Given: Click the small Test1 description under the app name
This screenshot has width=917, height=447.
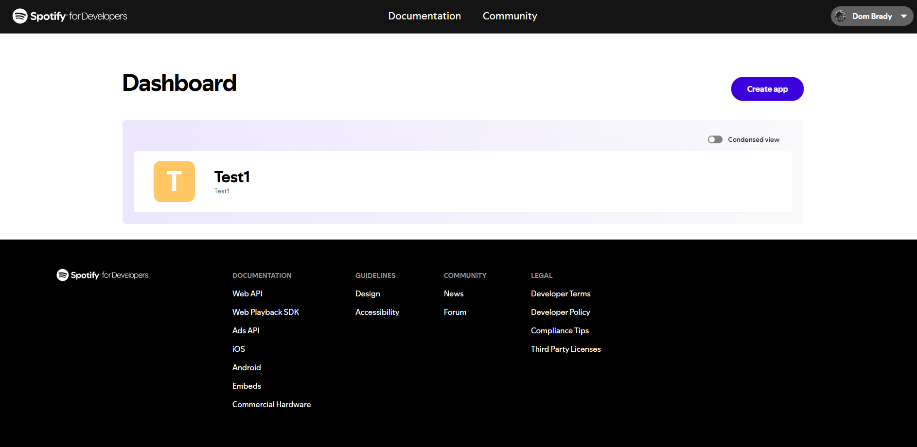Looking at the screenshot, I should [x=222, y=191].
